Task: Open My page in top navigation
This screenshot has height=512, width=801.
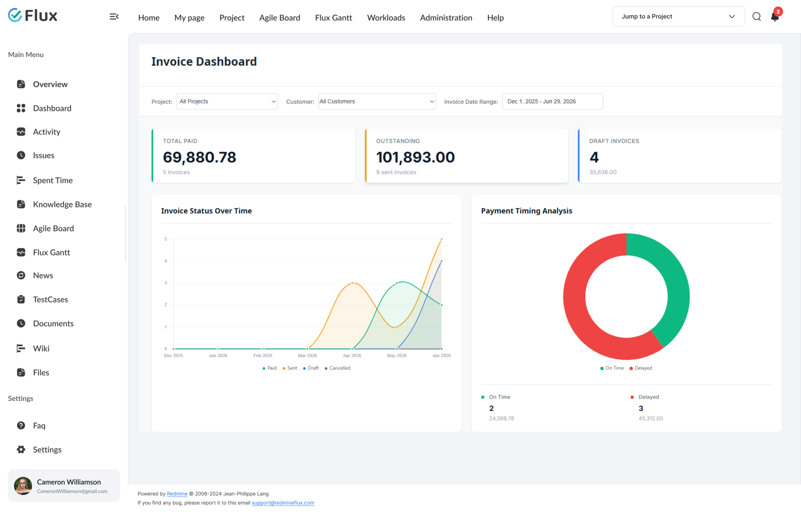Action: pos(189,18)
